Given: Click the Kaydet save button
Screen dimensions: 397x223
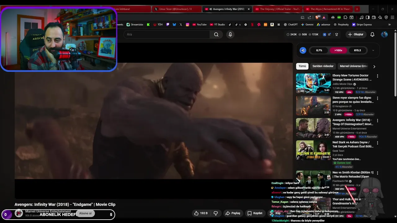Looking at the screenshot, I should pyautogui.click(x=255, y=213).
